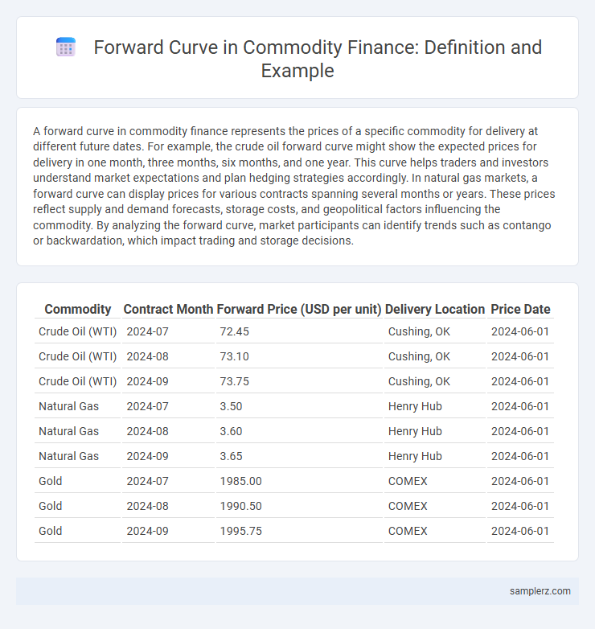Viewport: 595px width, 629px height.
Task: Click the Commodity column header
Action: (x=78, y=310)
